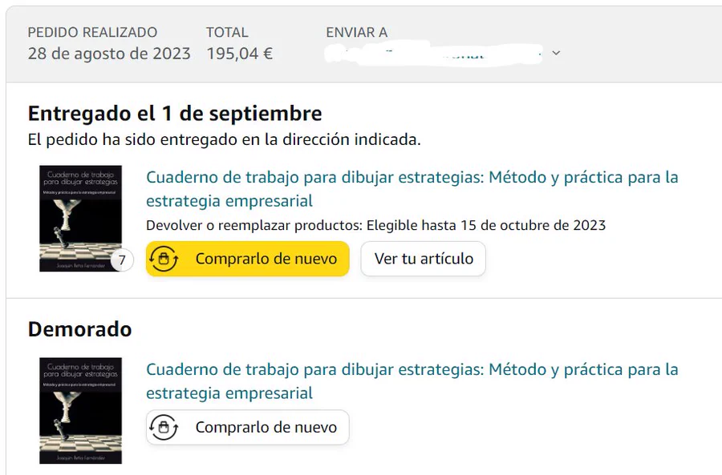This screenshot has width=722, height=475.
Task: Click the ENVIAR A label
Action: point(356,33)
